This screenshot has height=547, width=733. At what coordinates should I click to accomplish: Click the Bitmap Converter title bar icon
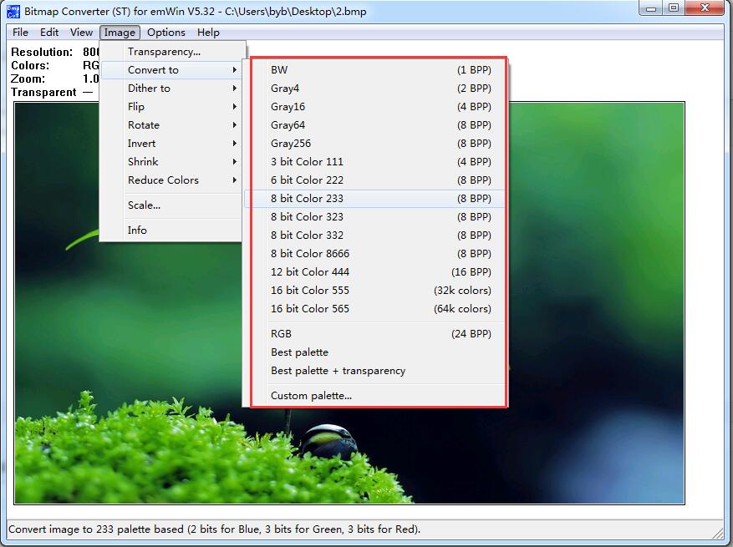(13, 11)
